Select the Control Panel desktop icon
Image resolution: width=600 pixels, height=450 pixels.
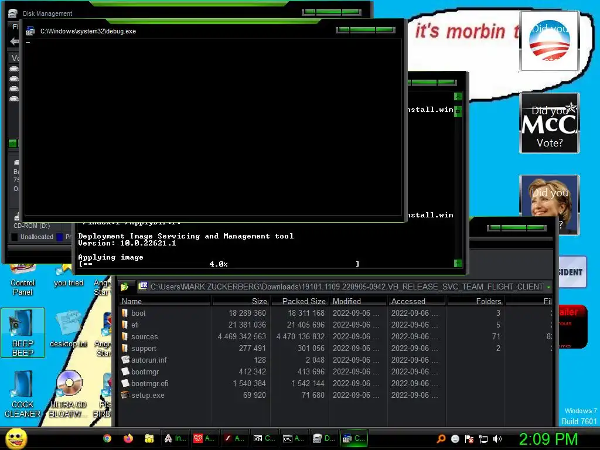click(23, 280)
